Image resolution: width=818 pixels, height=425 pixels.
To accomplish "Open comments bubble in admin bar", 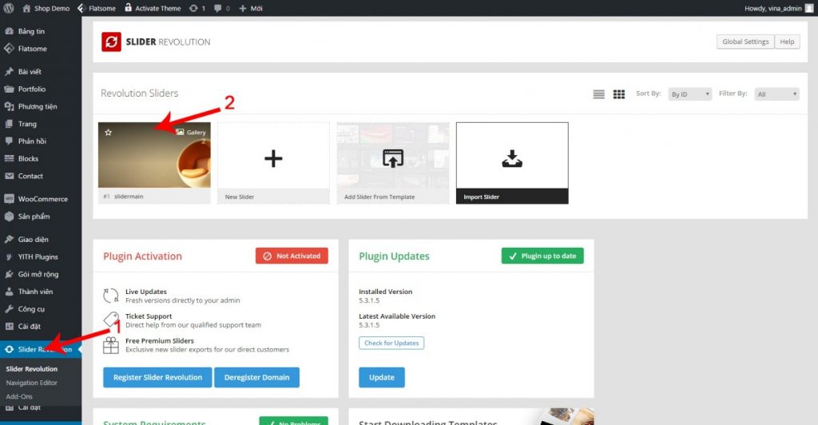I will coord(222,8).
